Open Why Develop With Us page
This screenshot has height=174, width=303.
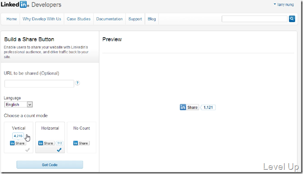[42, 19]
